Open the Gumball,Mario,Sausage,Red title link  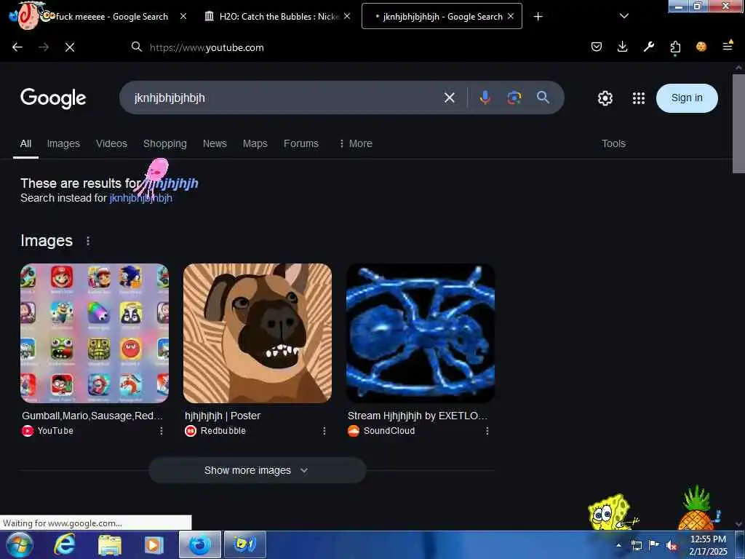click(92, 416)
